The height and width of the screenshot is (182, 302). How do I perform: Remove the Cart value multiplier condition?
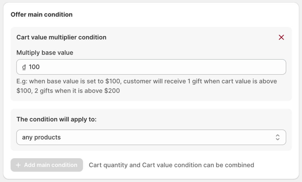(x=281, y=37)
